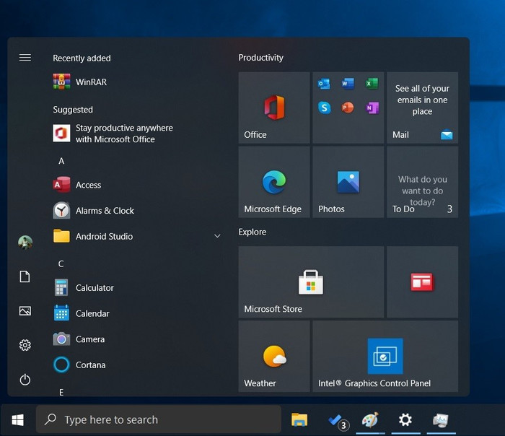
Task: Open File Explorer on the taskbar
Action: (x=299, y=419)
